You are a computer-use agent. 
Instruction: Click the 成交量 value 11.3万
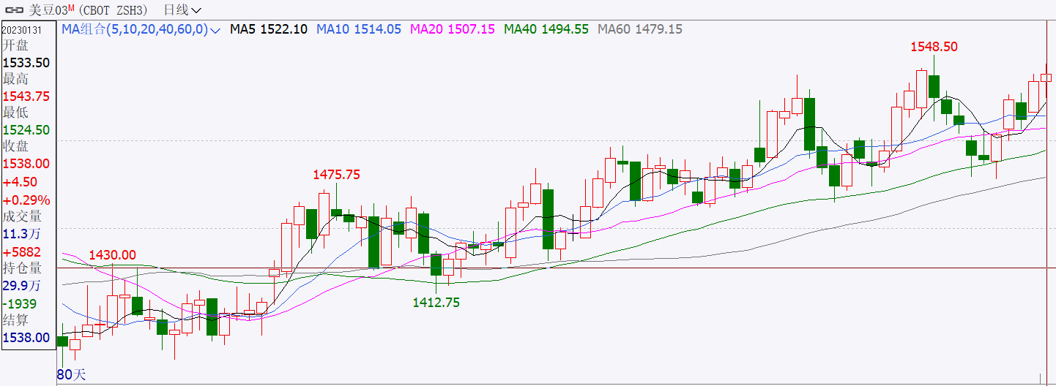pyautogui.click(x=22, y=234)
